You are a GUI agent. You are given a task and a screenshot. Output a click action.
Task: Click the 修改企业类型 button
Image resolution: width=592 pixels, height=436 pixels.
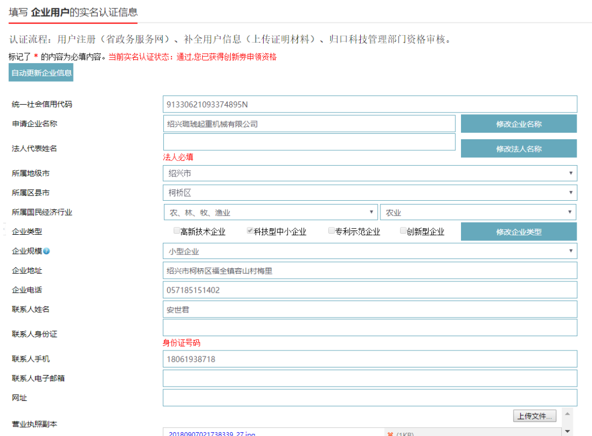(x=519, y=231)
